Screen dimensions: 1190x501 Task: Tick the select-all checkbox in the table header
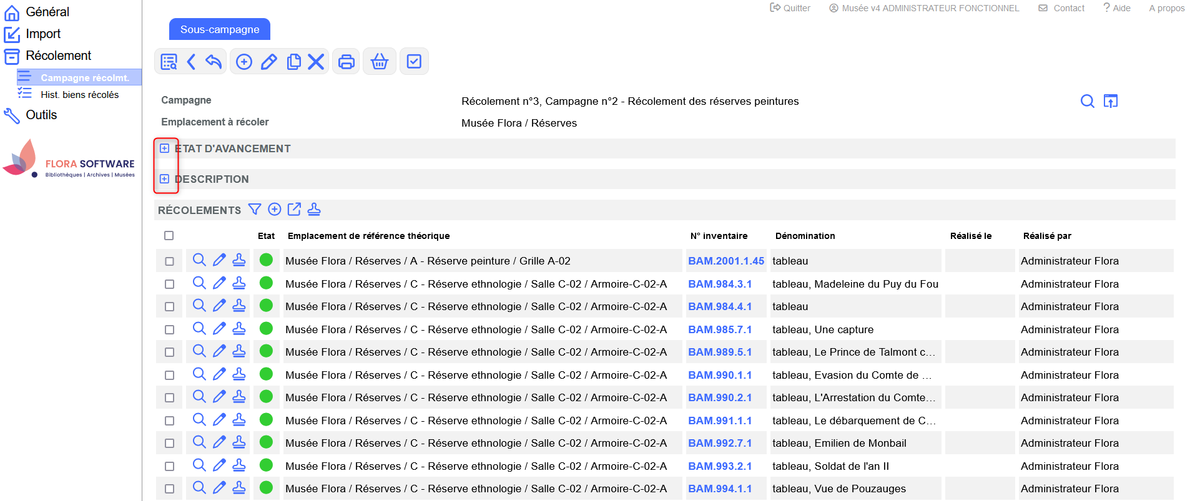[169, 236]
